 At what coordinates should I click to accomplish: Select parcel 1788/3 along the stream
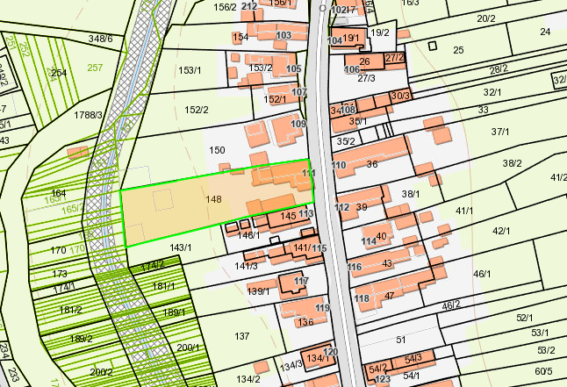(x=89, y=114)
